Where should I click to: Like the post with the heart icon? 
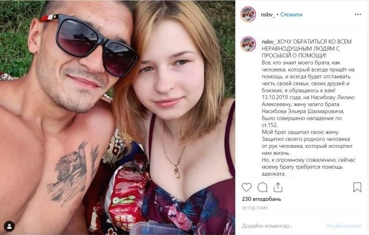(246, 188)
